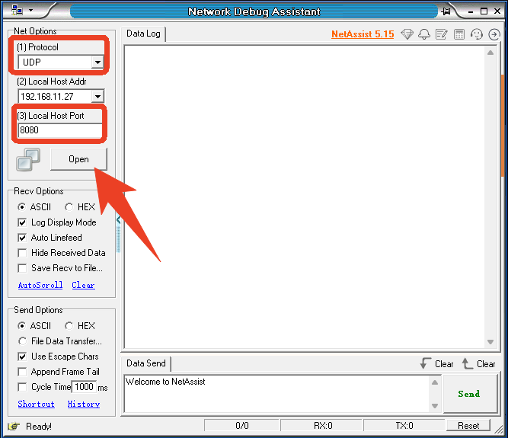Click the Cycle Time 1000 ms field
This screenshot has width=508, height=438.
coord(85,387)
